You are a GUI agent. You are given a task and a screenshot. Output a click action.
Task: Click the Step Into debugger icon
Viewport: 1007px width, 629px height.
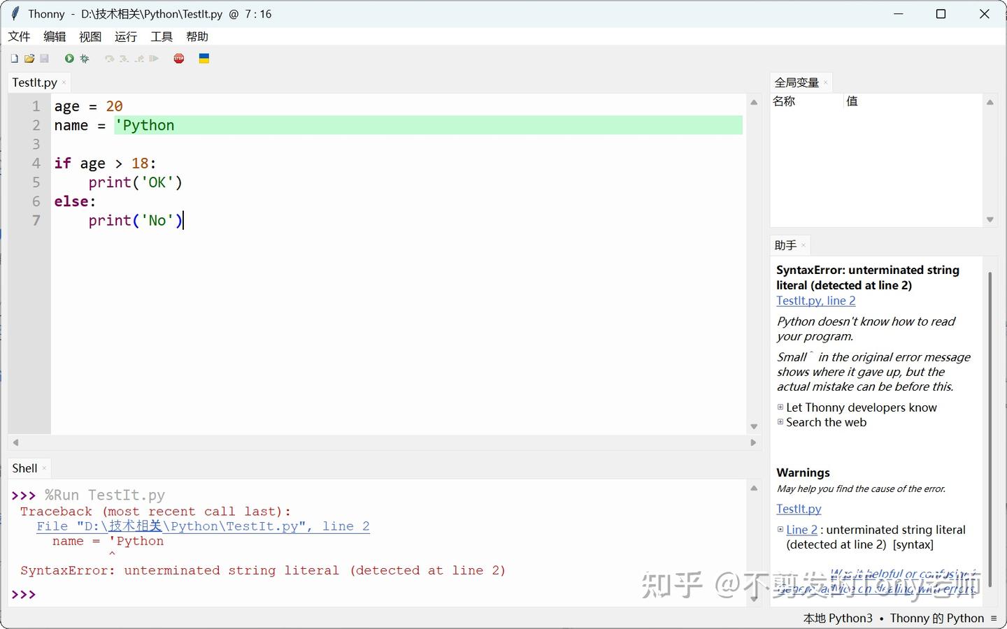124,59
